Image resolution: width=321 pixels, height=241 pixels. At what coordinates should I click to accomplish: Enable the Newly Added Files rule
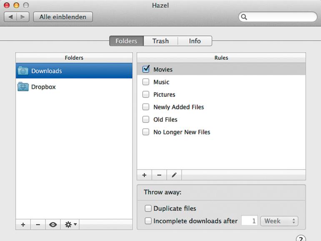point(146,107)
